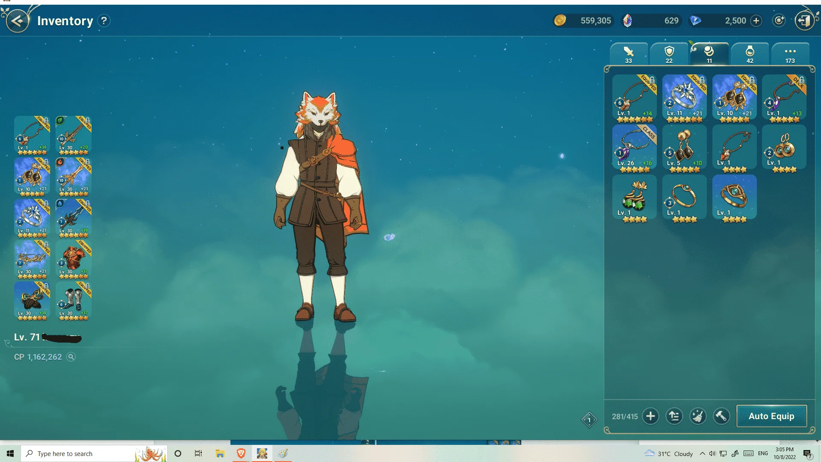Select the four-star hoop earrings Lv. 1
This screenshot has width=821, height=462.
(x=784, y=148)
